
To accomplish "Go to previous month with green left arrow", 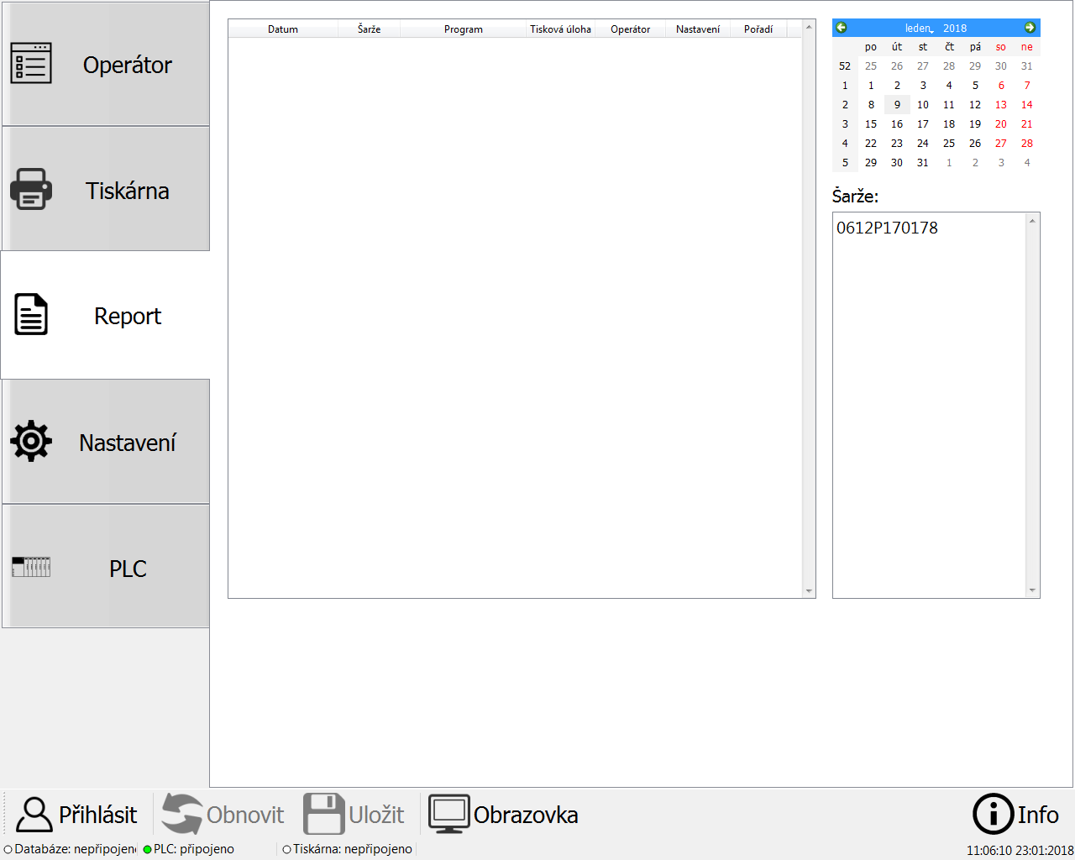I will click(841, 28).
